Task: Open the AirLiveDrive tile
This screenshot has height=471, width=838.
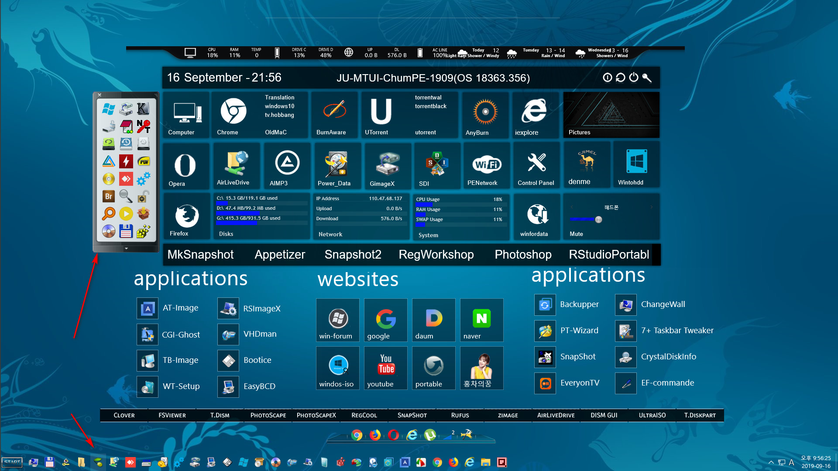Action: click(236, 166)
